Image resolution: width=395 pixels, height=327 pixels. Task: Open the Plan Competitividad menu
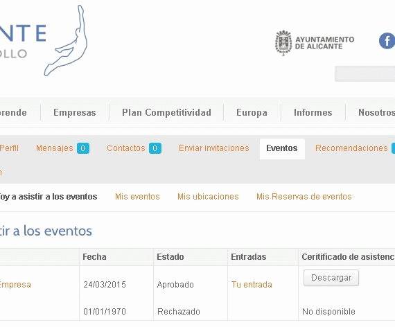pos(166,112)
